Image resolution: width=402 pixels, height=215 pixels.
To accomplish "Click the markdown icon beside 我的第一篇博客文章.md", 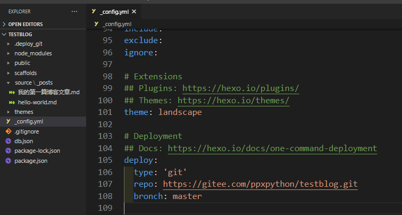I will point(12,93).
